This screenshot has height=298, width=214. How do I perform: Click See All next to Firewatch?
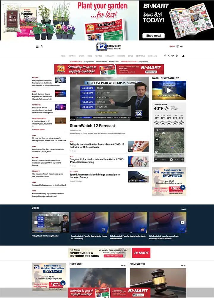pos(123,265)
